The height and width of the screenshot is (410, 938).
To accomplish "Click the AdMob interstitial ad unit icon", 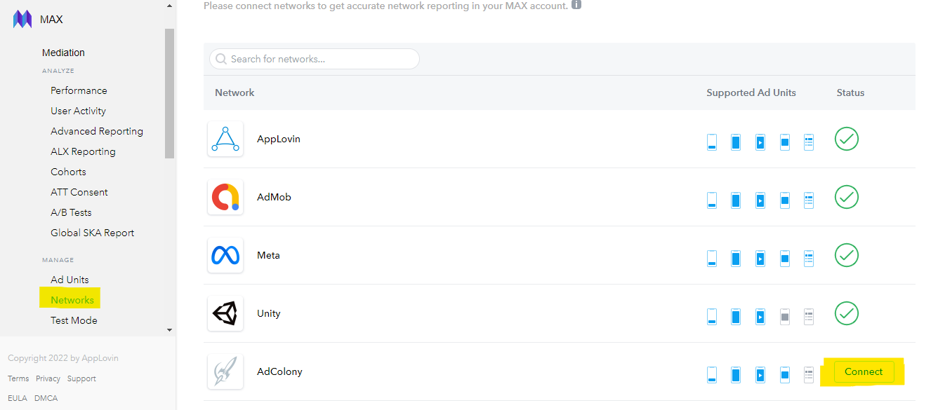I will tap(736, 200).
